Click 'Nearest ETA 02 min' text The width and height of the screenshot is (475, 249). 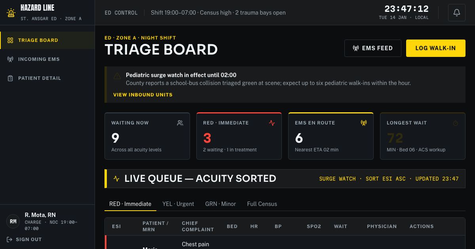317,150
